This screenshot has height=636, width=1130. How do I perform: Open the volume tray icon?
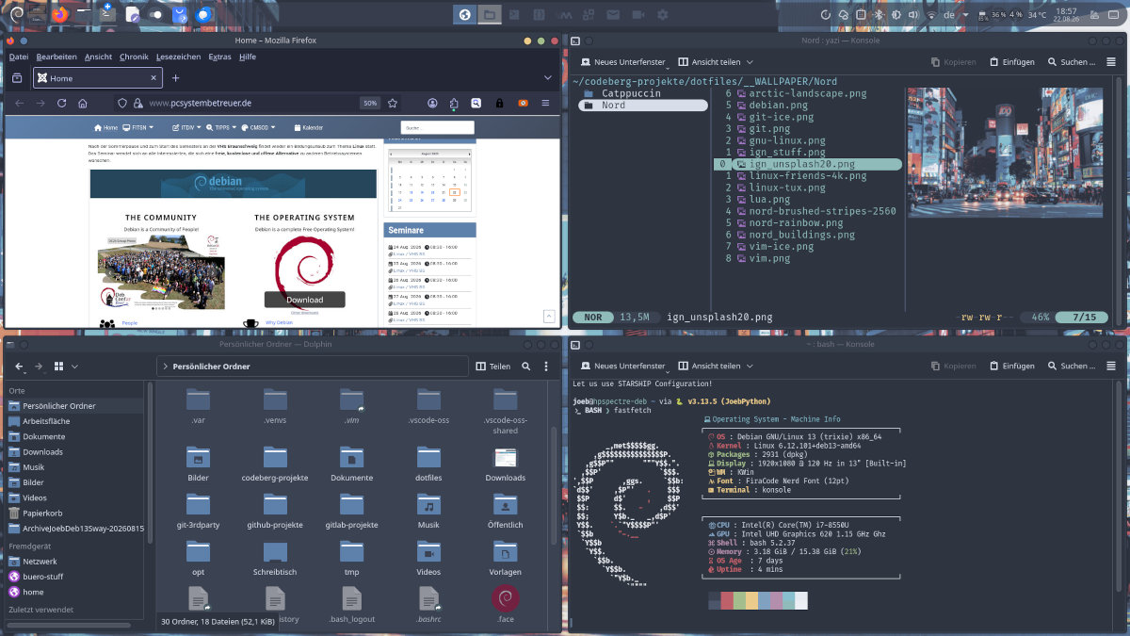coord(912,14)
